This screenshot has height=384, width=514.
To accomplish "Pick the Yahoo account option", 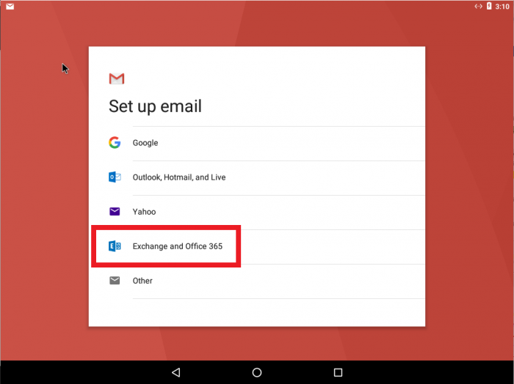I will [257, 212].
